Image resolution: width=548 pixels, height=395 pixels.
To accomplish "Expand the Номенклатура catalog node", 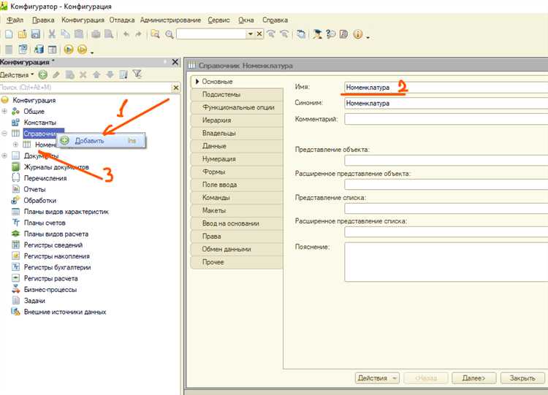I will (x=15, y=145).
